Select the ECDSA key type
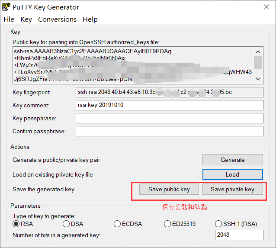 click(128, 224)
